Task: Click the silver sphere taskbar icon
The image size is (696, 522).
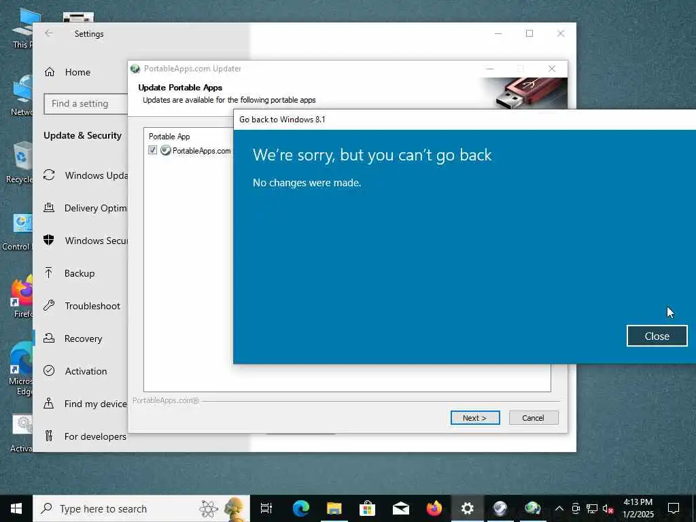Action: 500,508
